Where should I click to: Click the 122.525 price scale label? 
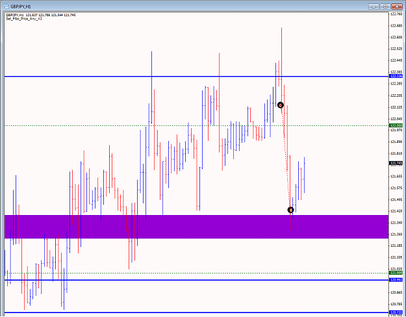click(396, 49)
